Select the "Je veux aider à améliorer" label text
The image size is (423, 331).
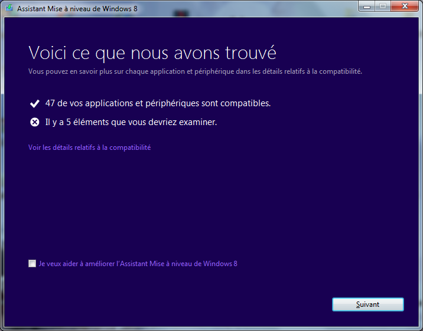tap(138, 264)
